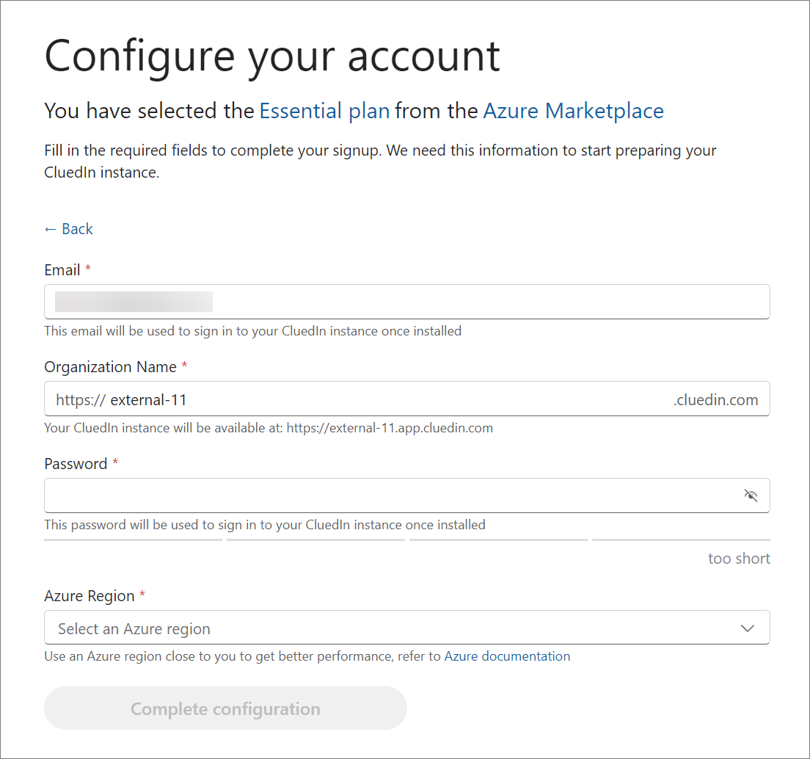Click the 'https://' prefix text
The image size is (810, 759).
coord(81,400)
